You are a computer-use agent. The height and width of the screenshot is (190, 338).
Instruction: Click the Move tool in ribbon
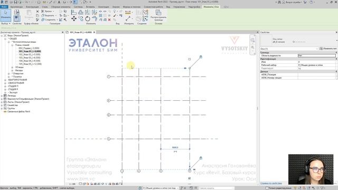pyautogui.click(x=74, y=19)
